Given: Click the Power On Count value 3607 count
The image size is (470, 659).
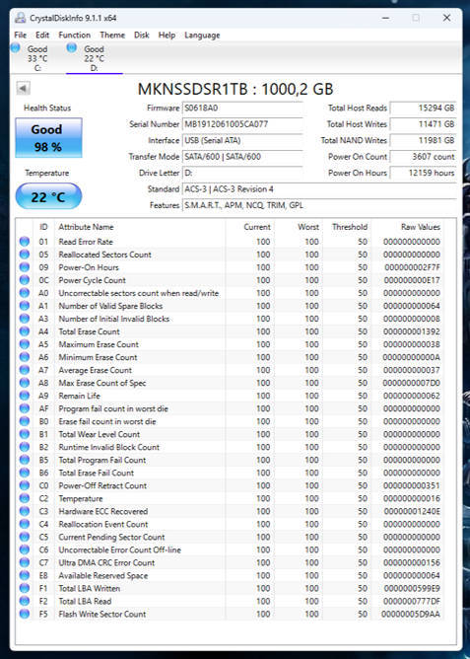Looking at the screenshot, I should [x=423, y=157].
